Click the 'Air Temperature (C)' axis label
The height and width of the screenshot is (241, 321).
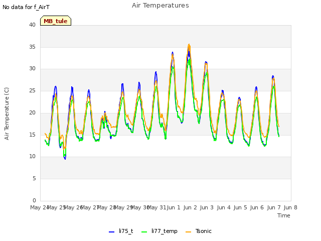pyautogui.click(x=7, y=114)
